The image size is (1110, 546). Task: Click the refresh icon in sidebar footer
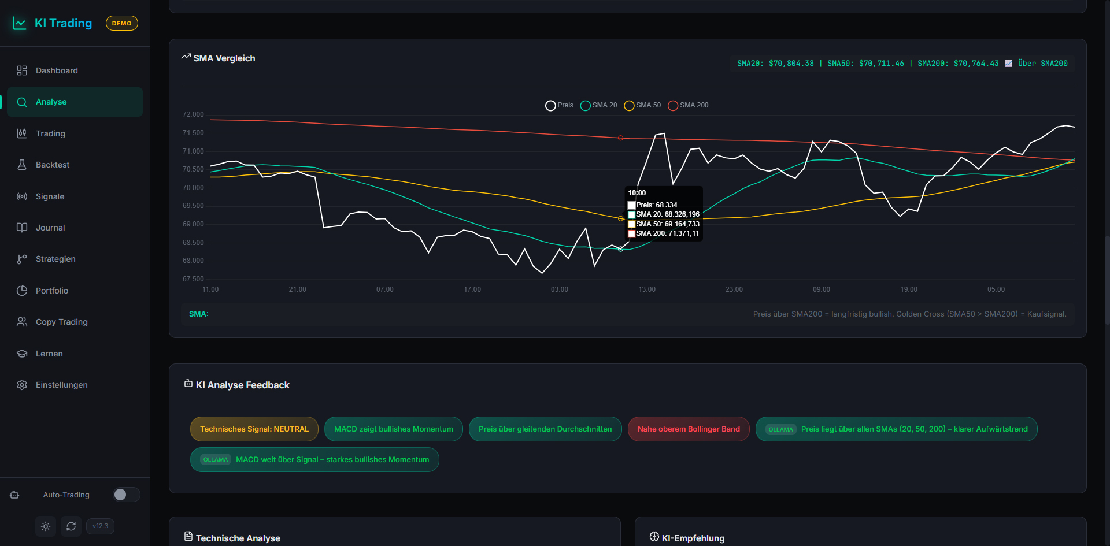71,526
